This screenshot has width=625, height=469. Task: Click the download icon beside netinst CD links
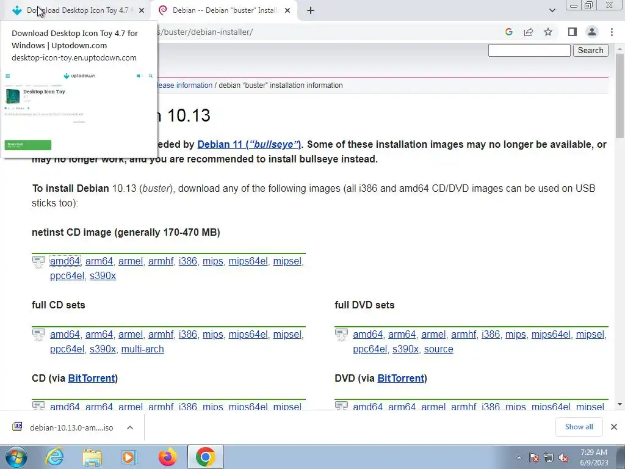coord(38,261)
